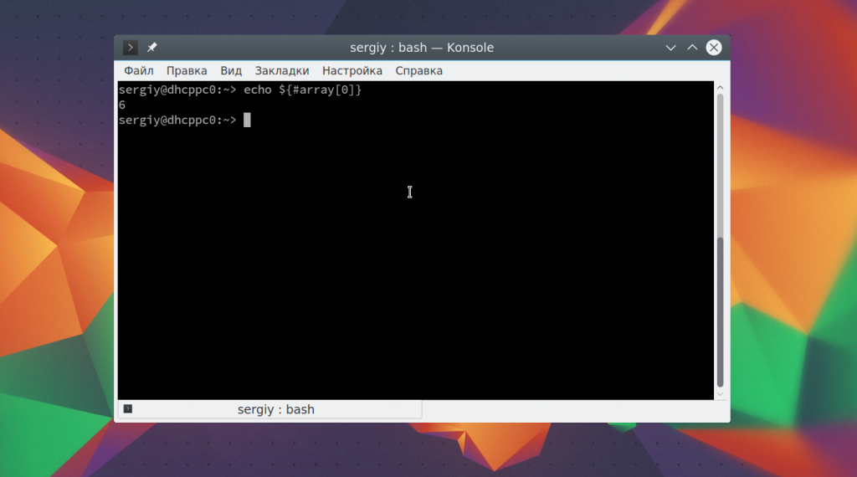
Task: Open the Настройка menu
Action: [x=352, y=71]
